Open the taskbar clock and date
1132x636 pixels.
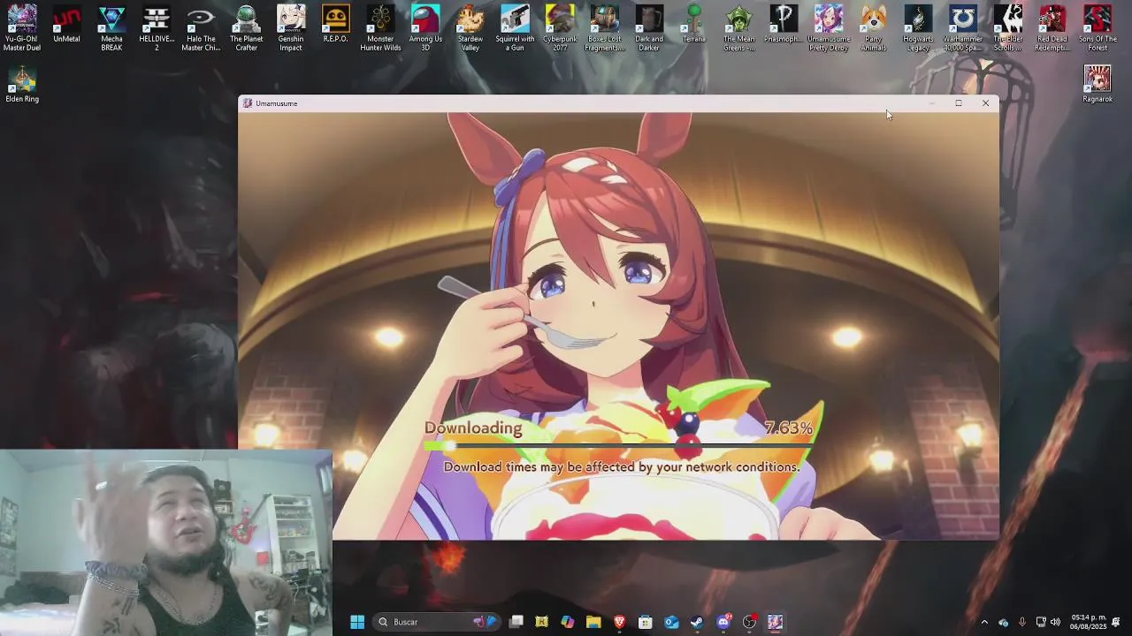(1089, 622)
